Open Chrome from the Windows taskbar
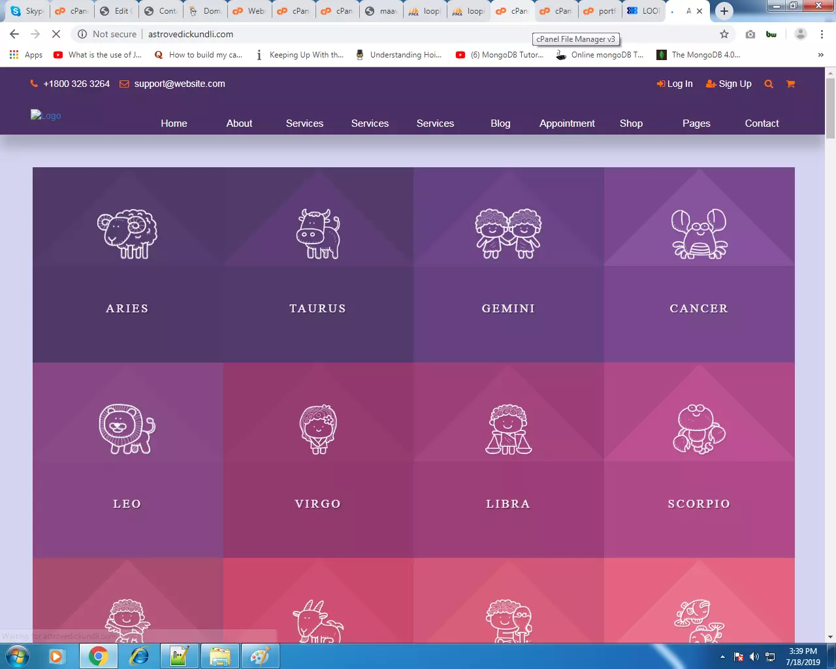Image resolution: width=836 pixels, height=669 pixels. click(x=98, y=656)
